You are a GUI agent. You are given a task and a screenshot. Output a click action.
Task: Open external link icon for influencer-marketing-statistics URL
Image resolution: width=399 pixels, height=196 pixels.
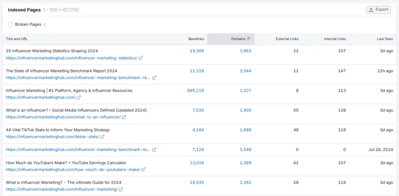click(141, 58)
